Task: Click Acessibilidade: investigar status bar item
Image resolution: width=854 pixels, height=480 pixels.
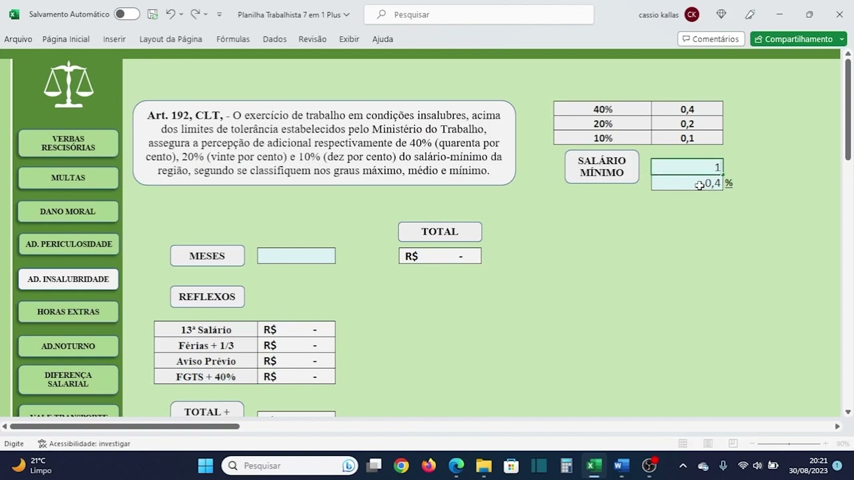Action: (84, 443)
